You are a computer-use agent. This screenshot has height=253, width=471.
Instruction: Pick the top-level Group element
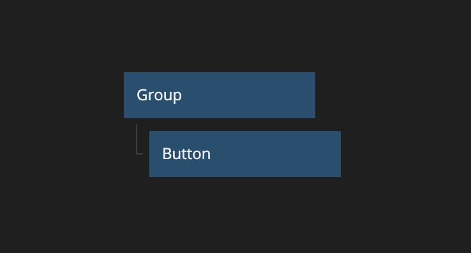[x=220, y=95]
